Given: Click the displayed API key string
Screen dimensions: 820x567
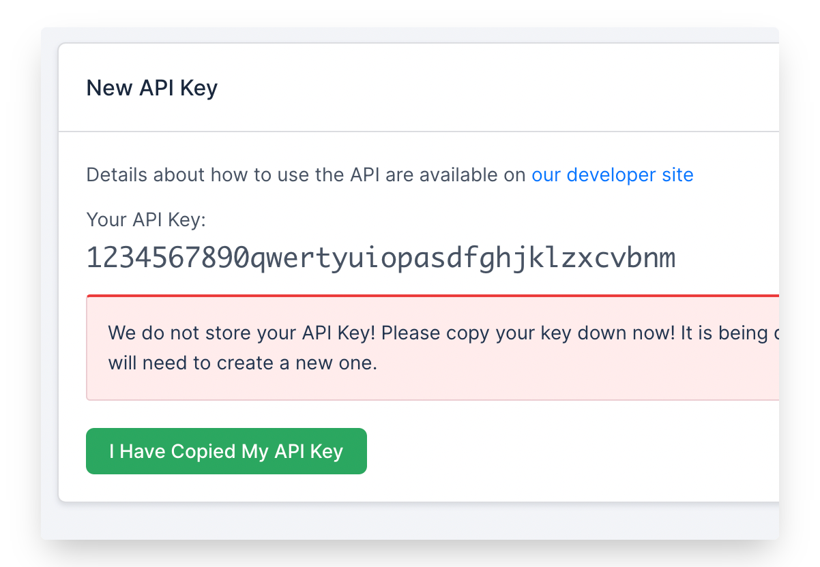Looking at the screenshot, I should pos(381,259).
